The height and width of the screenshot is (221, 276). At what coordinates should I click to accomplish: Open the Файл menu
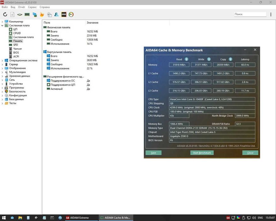pos(5,7)
